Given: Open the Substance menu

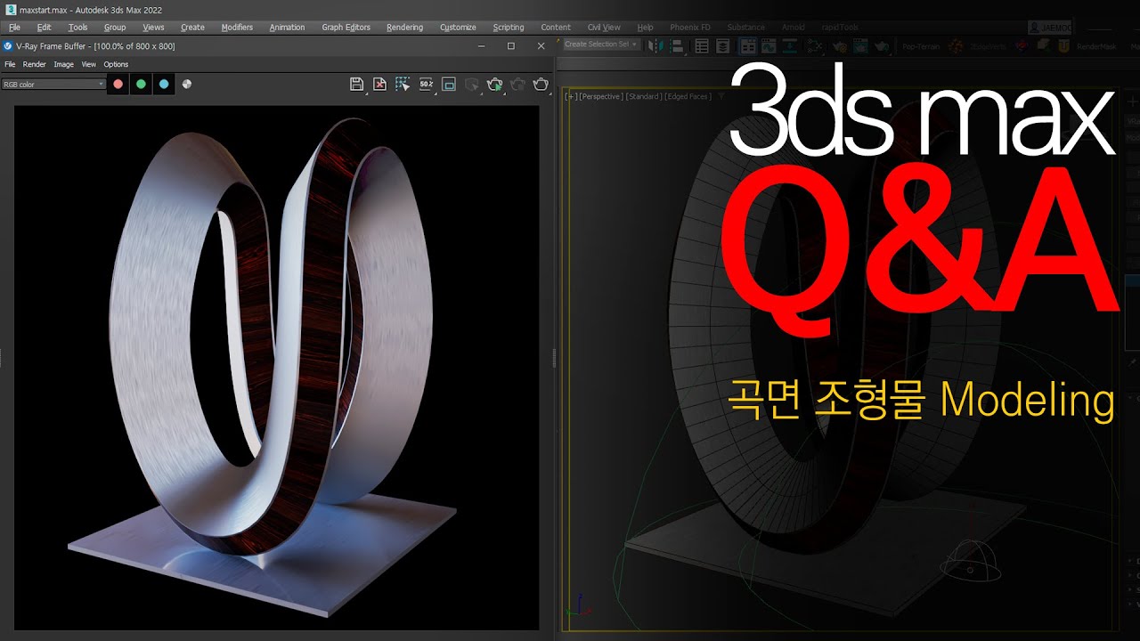Looking at the screenshot, I should (x=746, y=28).
